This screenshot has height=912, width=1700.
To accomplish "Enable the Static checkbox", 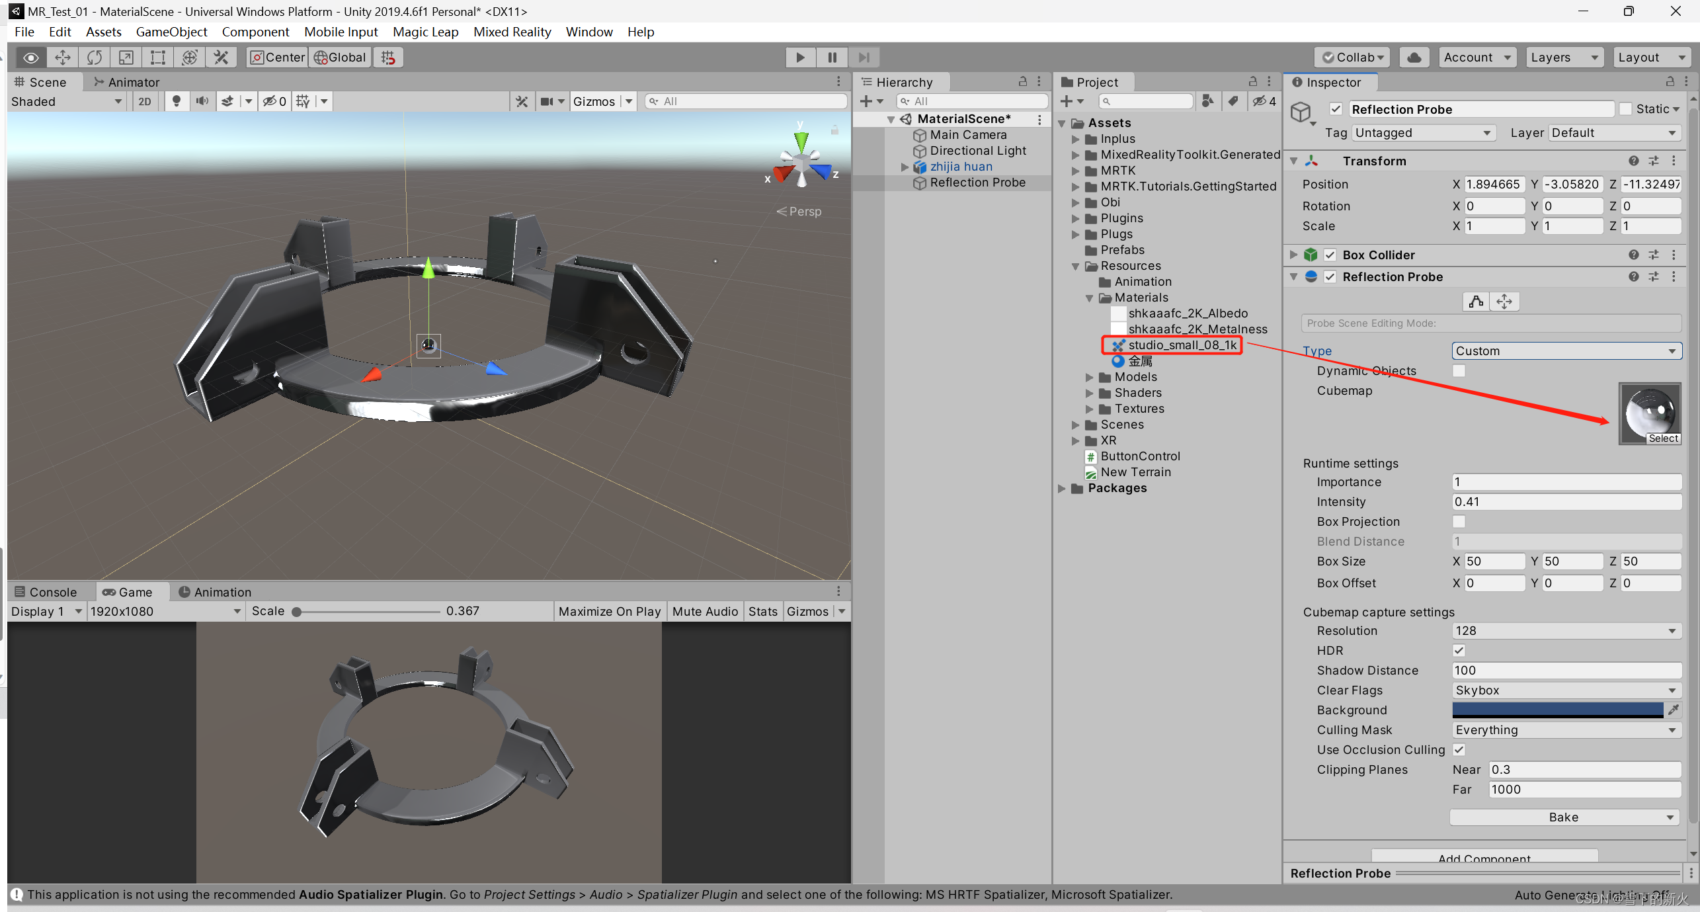I will tap(1626, 109).
